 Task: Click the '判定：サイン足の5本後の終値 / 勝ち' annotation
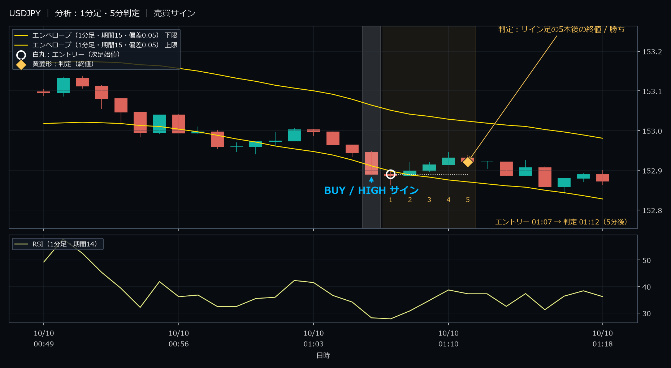(561, 29)
